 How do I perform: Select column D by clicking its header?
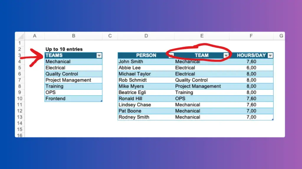pos(146,36)
